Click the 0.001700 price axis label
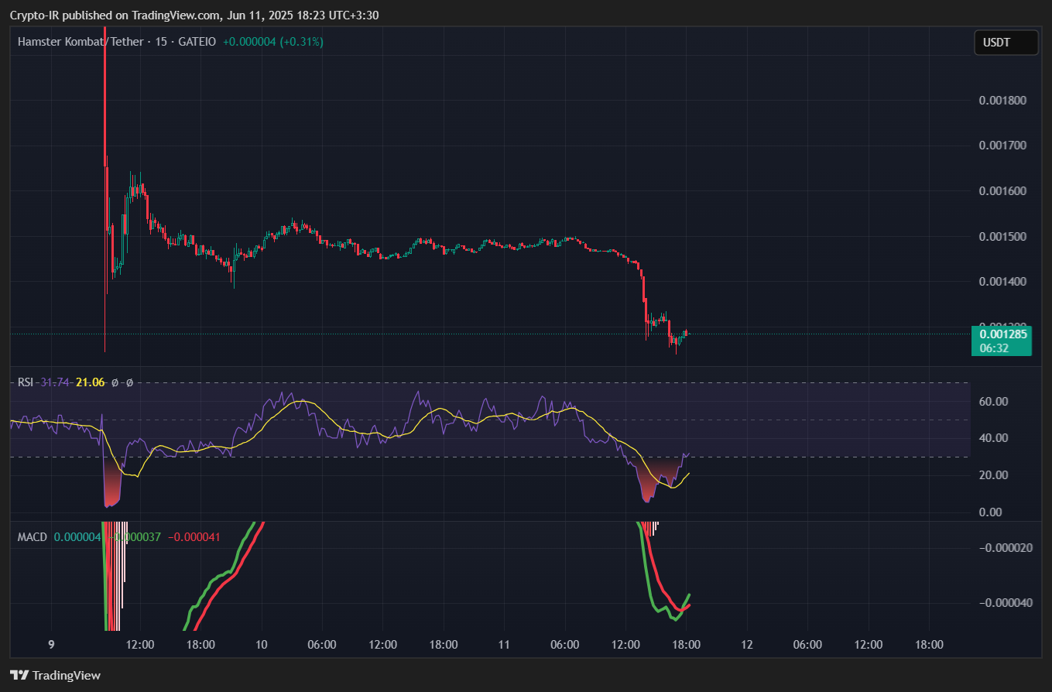This screenshot has width=1052, height=692. coord(1002,146)
